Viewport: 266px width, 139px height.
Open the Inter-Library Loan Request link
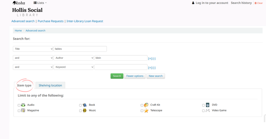pyautogui.click(x=85, y=21)
